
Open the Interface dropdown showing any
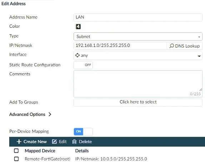coord(138,55)
